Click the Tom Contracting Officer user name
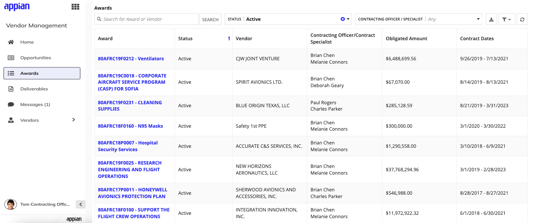This screenshot has width=536, height=223. 45,204
